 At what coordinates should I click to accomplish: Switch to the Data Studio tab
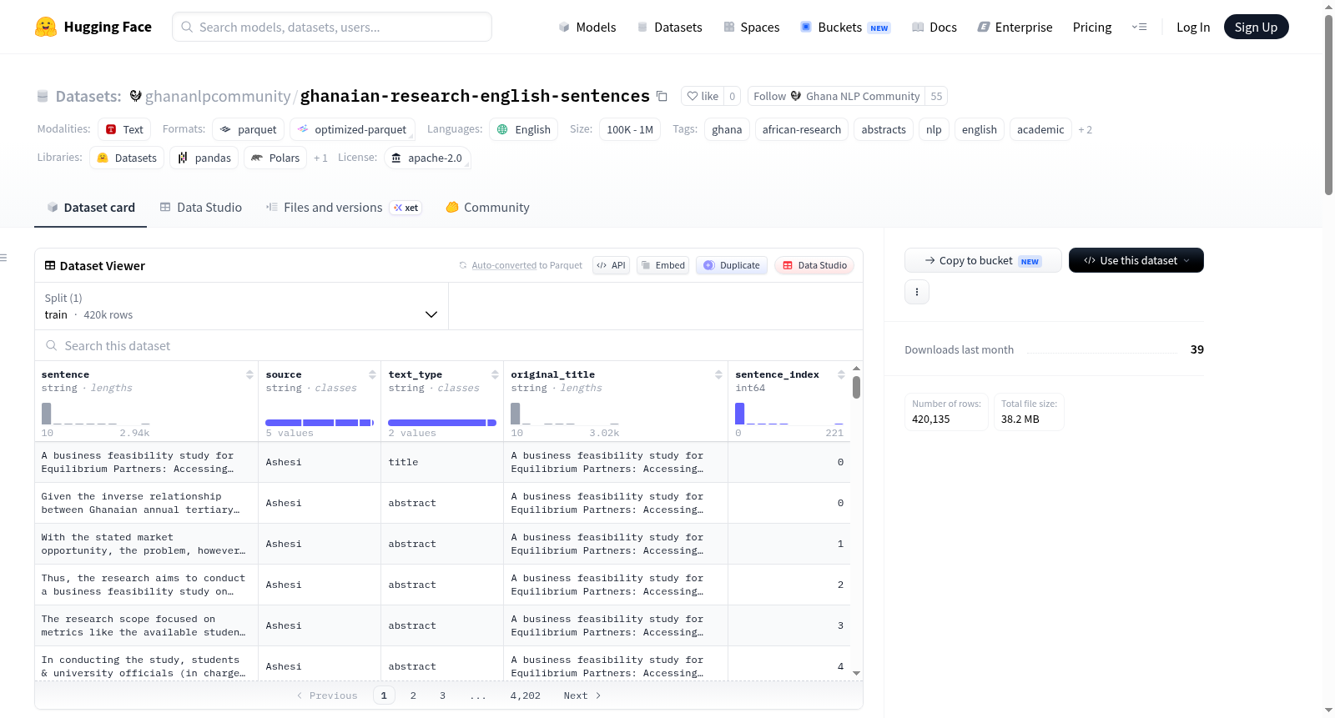point(201,208)
